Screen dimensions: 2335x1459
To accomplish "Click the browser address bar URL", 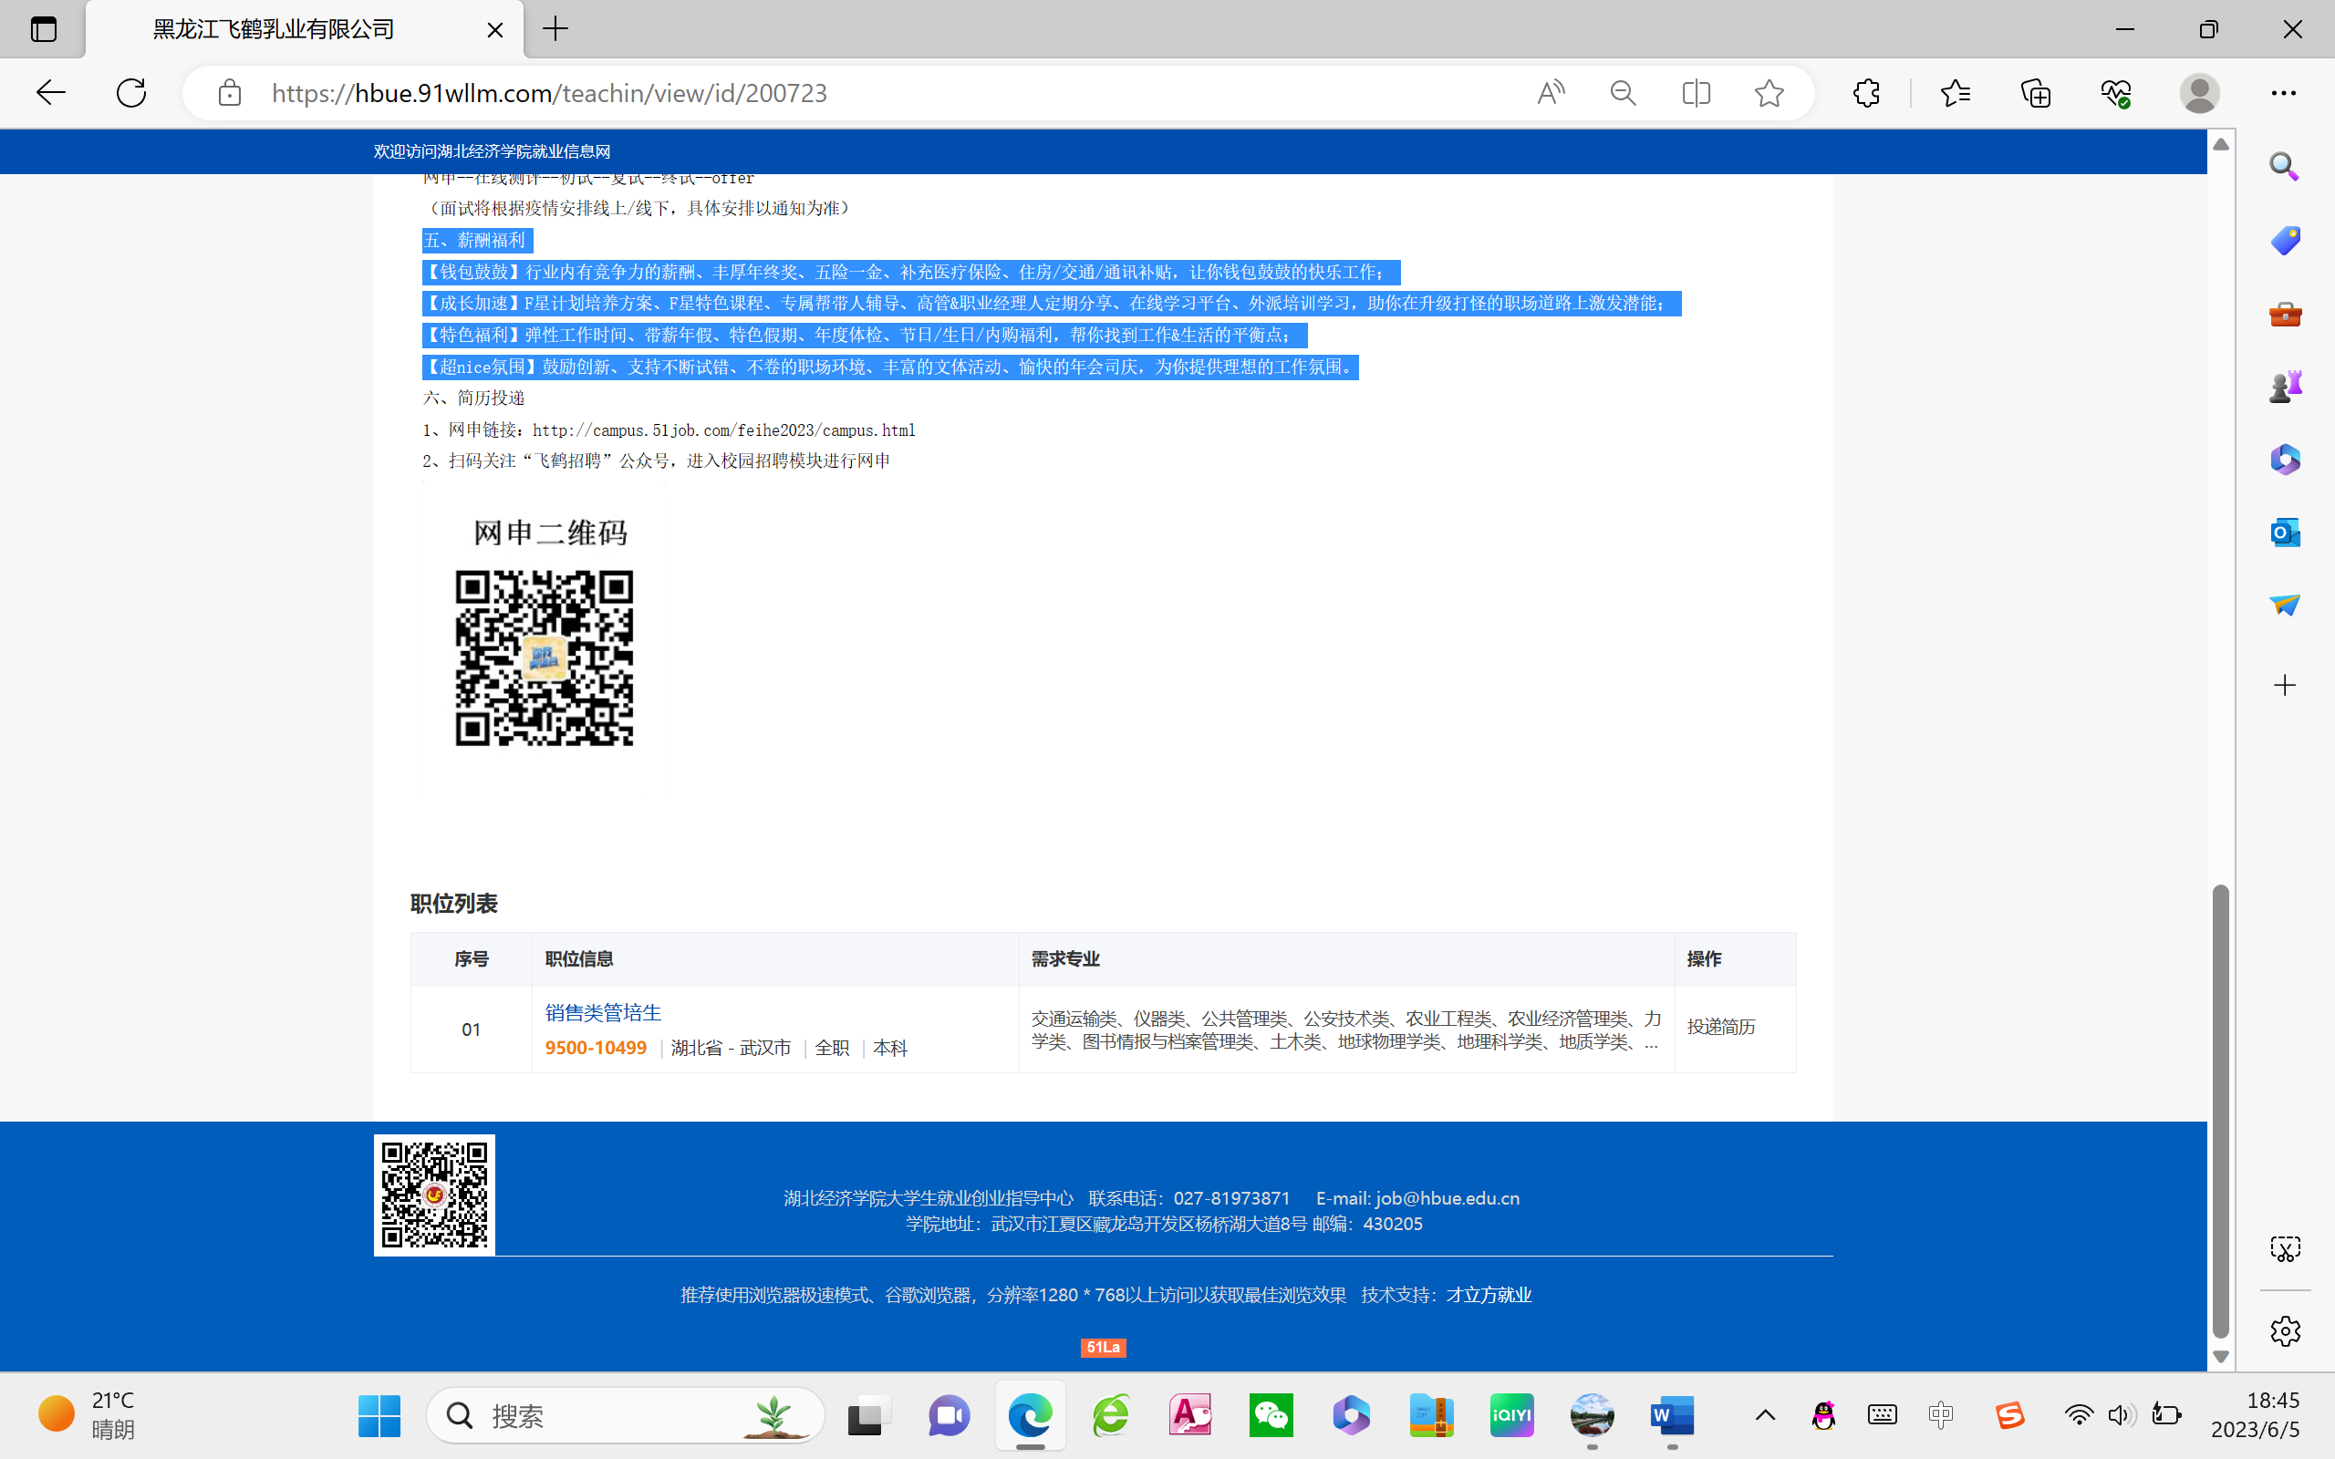I will pyautogui.click(x=550, y=93).
